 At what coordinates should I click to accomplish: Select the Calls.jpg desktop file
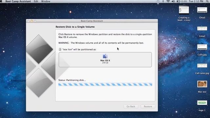pyautogui.click(x=202, y=50)
